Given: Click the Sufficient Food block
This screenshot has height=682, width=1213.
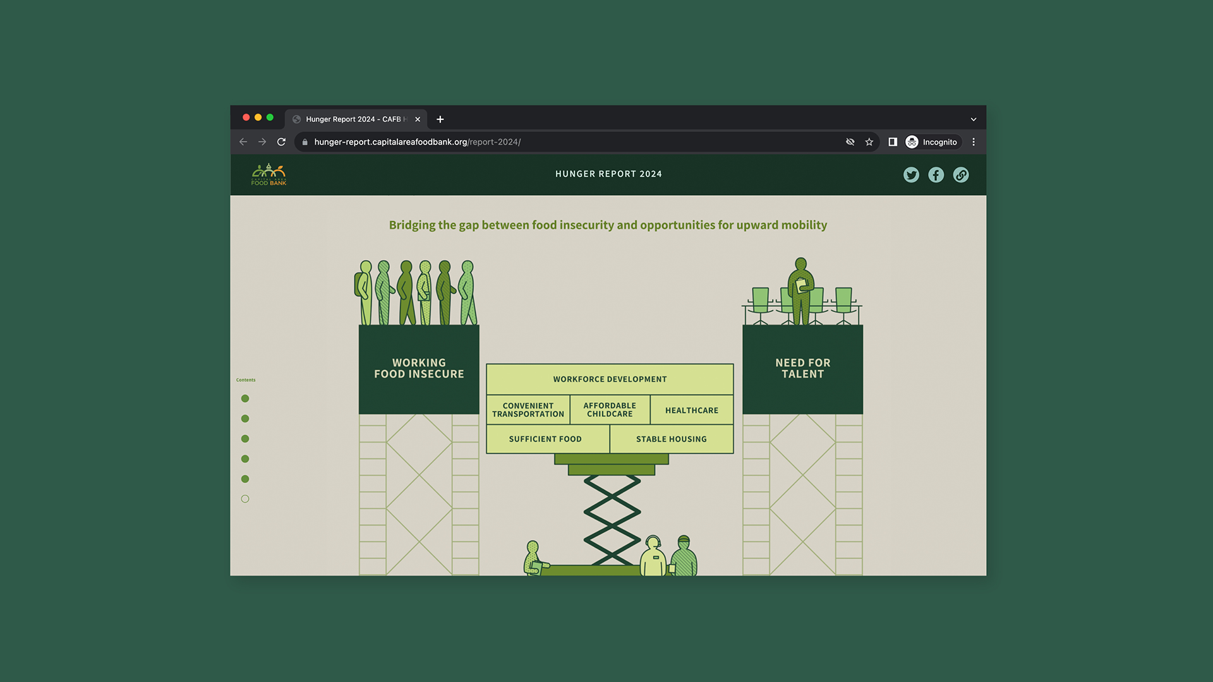Looking at the screenshot, I should tap(545, 439).
